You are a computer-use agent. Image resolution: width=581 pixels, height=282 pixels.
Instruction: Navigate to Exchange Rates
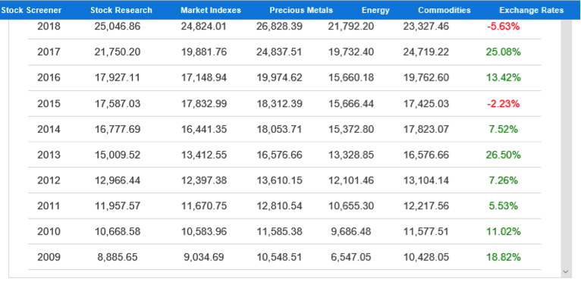point(532,10)
